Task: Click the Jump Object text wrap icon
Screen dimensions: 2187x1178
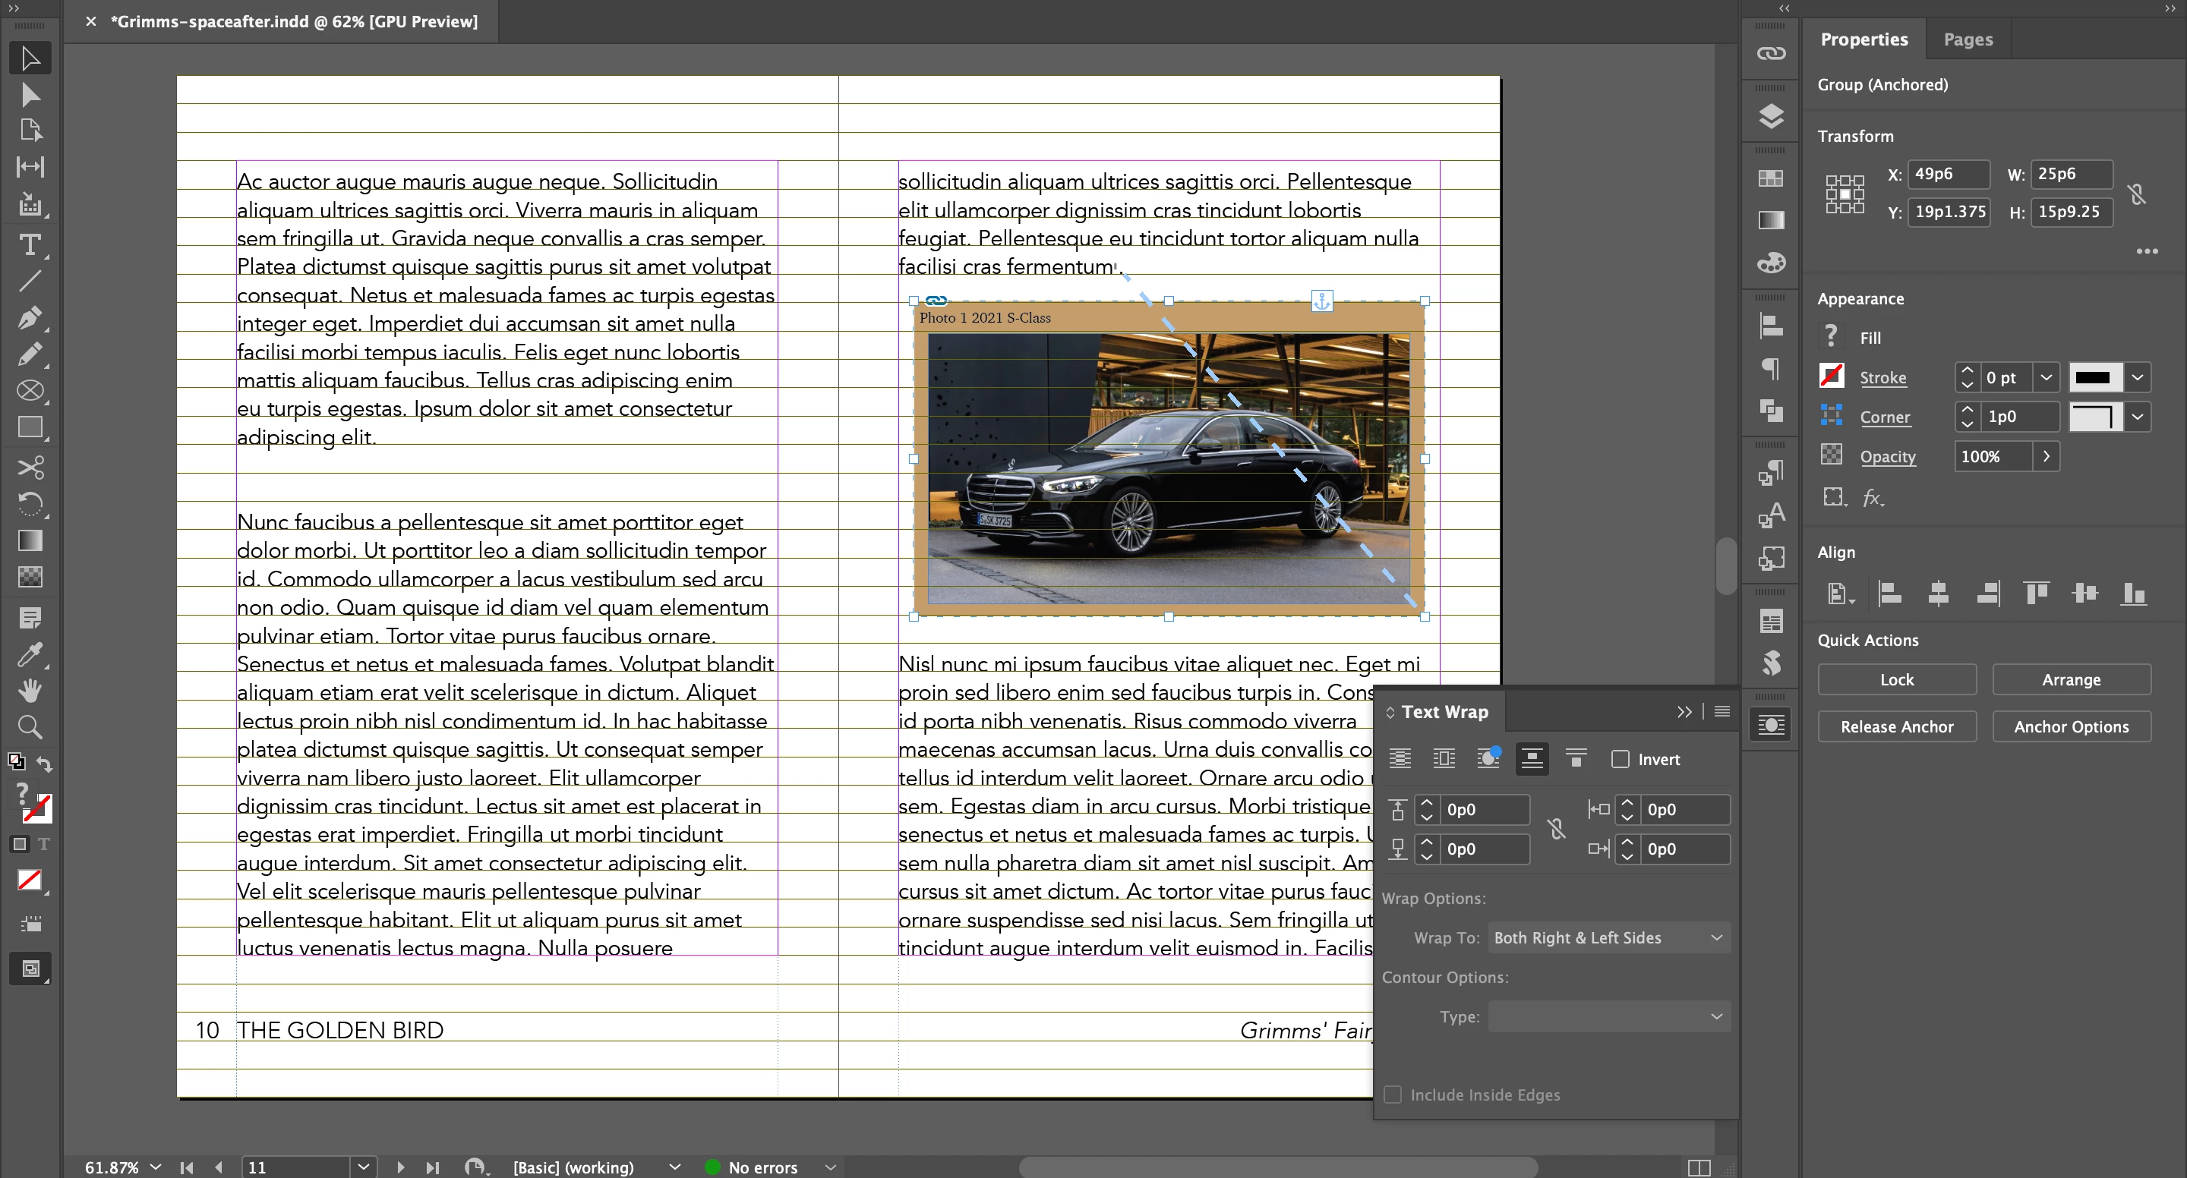Action: (x=1532, y=759)
